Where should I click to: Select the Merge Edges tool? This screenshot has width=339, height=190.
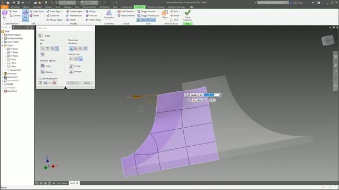click(54, 20)
